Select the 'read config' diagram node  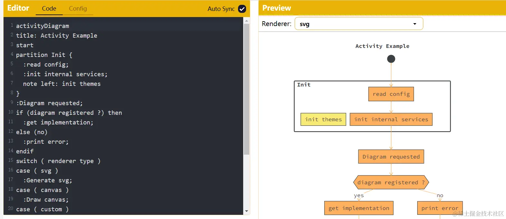click(x=391, y=94)
